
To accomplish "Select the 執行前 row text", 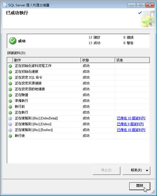I will (x=20, y=107).
